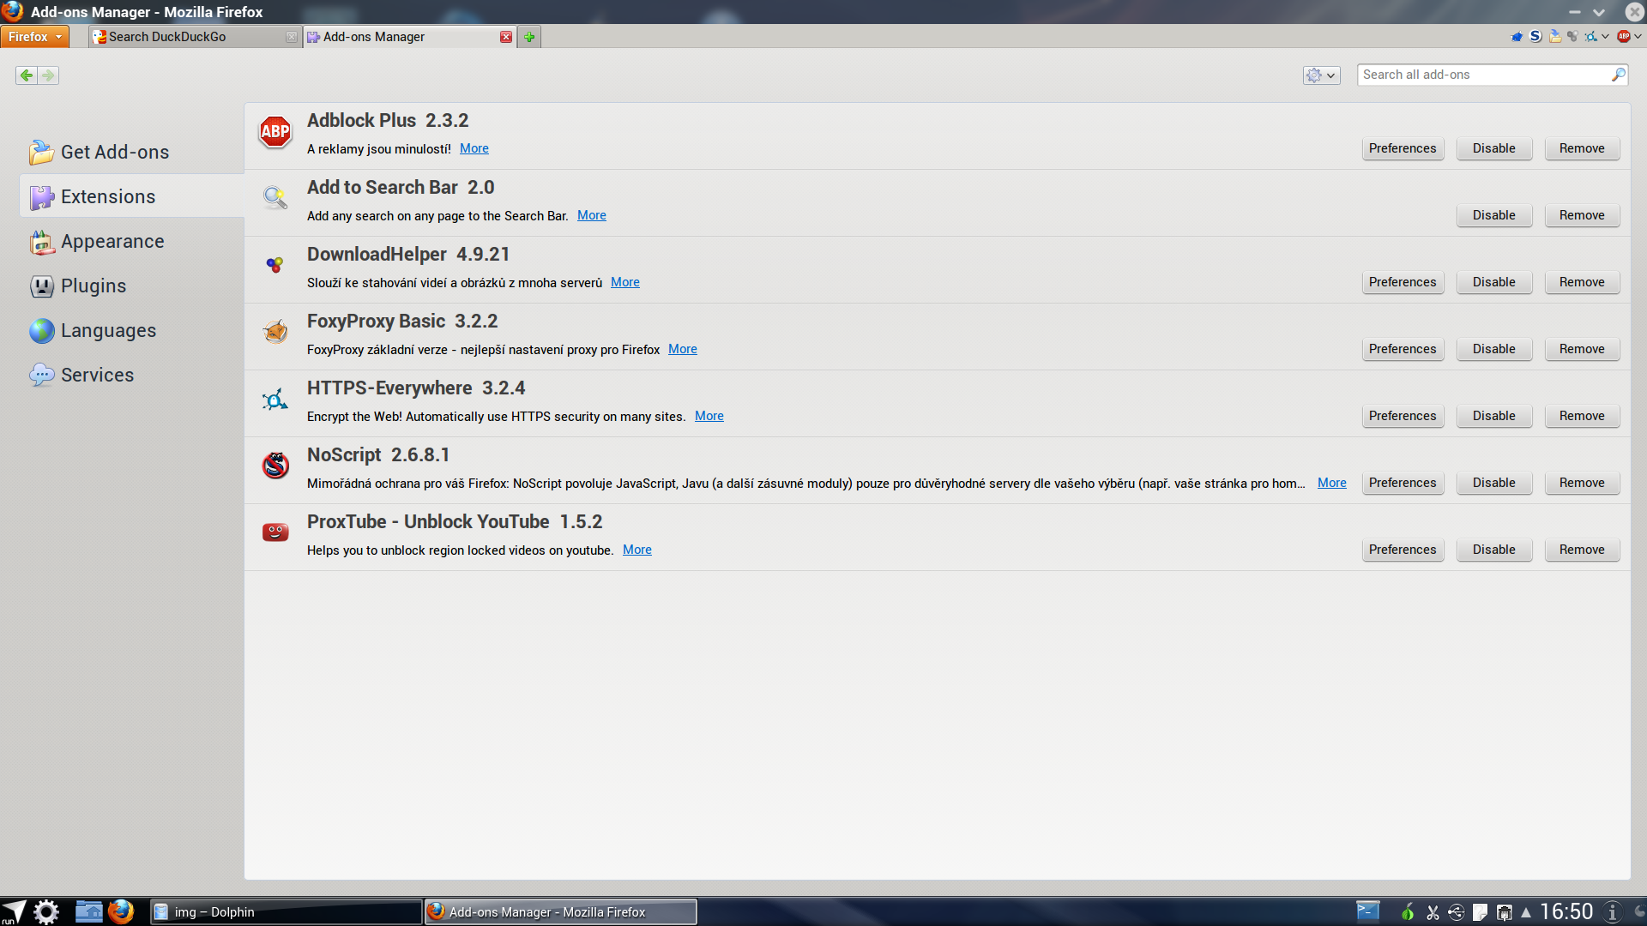Close the Search DuckDuckGo tab
The height and width of the screenshot is (926, 1647).
[x=292, y=37]
